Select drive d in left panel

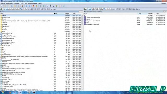6,9
